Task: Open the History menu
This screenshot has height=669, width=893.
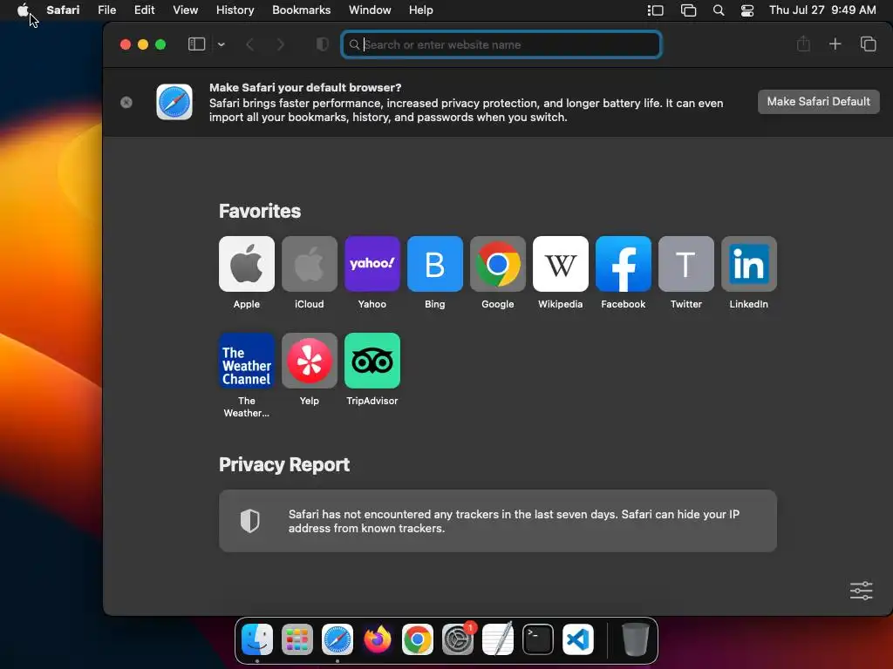Action: click(235, 10)
